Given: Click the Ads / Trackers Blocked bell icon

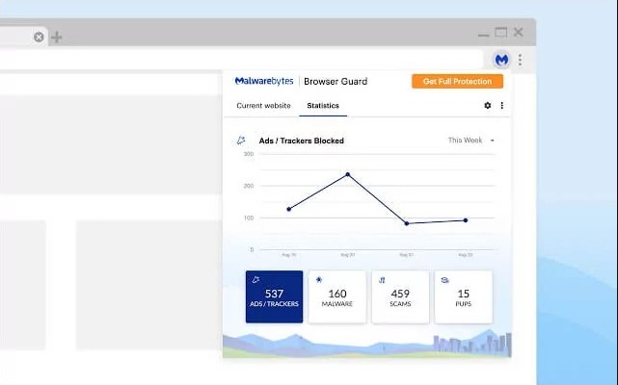Looking at the screenshot, I should [x=241, y=141].
